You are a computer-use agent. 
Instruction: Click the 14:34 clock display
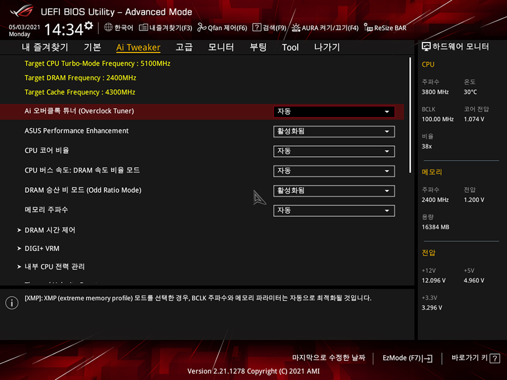pyautogui.click(x=64, y=29)
